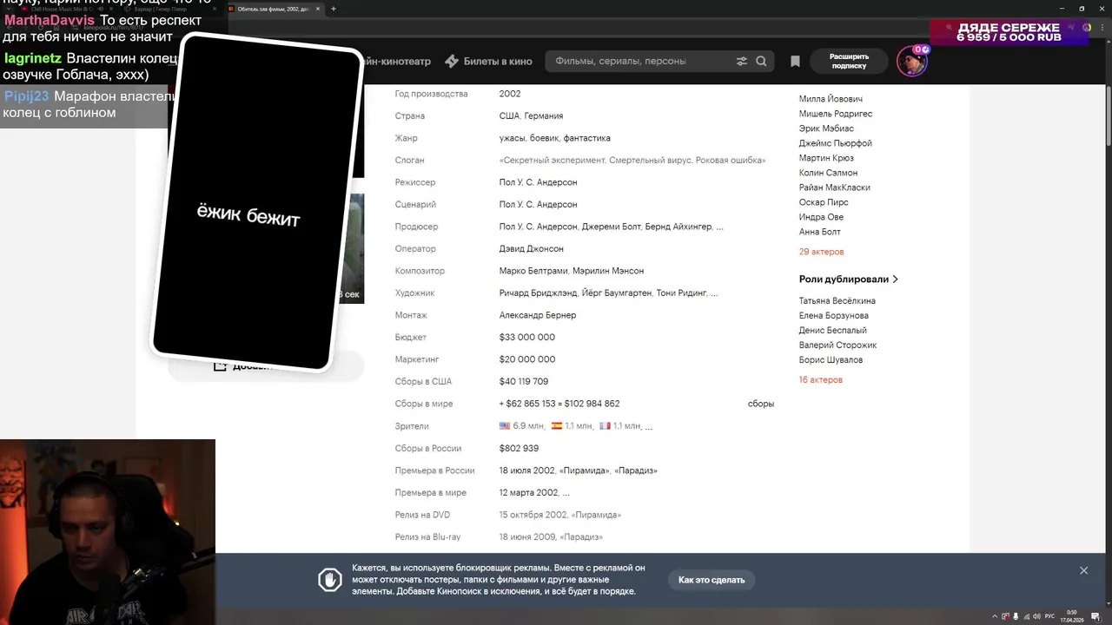Open actor Райан МакКласки link
This screenshot has height=625, width=1112.
(x=835, y=187)
